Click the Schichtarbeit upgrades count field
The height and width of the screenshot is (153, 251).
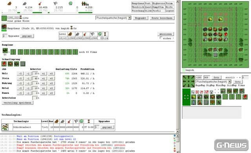[97, 127]
